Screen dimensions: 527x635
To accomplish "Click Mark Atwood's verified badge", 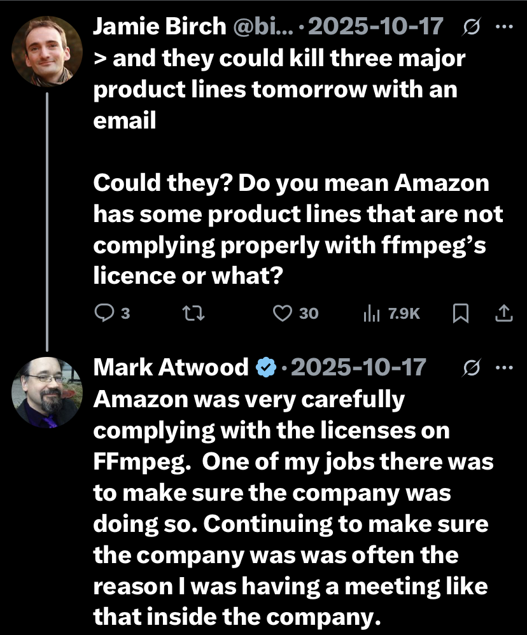I will [x=265, y=368].
